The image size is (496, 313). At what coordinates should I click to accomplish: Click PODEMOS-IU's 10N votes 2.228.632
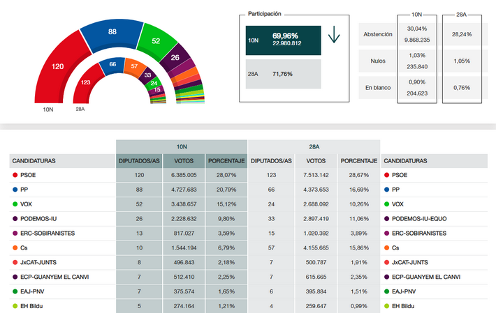[184, 219]
